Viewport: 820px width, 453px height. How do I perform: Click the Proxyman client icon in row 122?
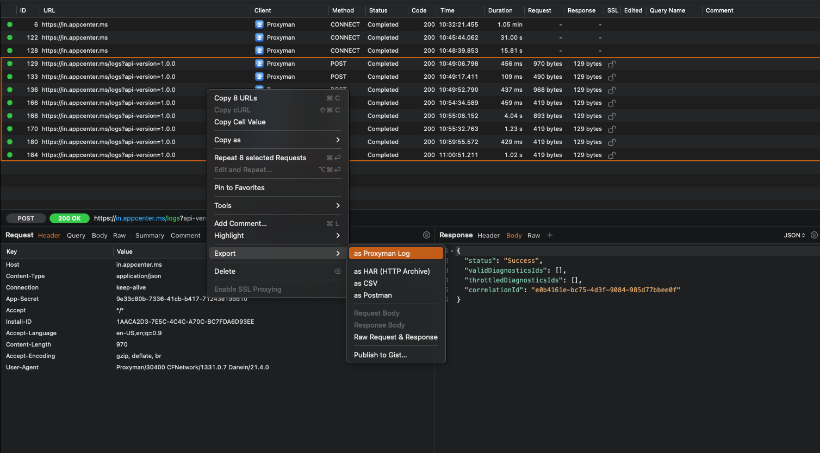[259, 37]
